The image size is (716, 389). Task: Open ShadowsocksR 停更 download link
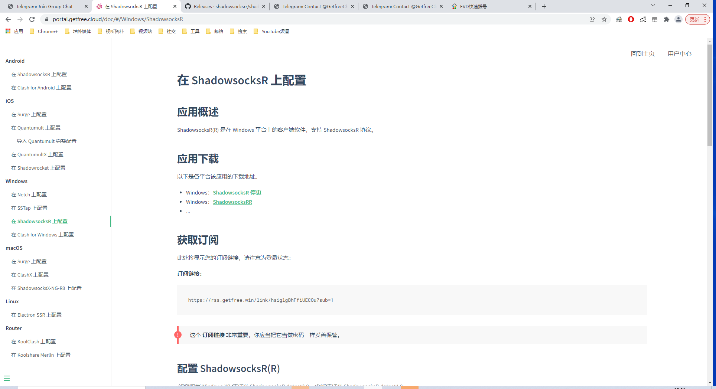click(237, 193)
